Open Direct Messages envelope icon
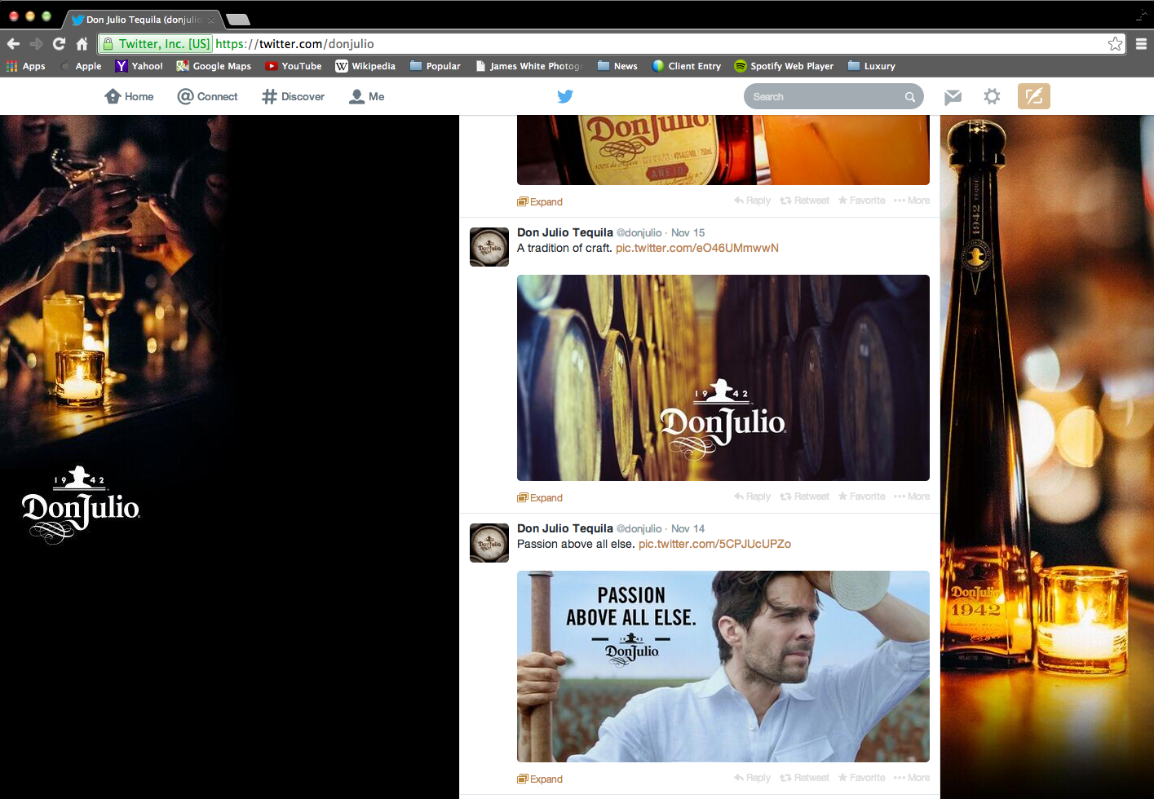Screen dimensions: 1154x799 (953, 97)
